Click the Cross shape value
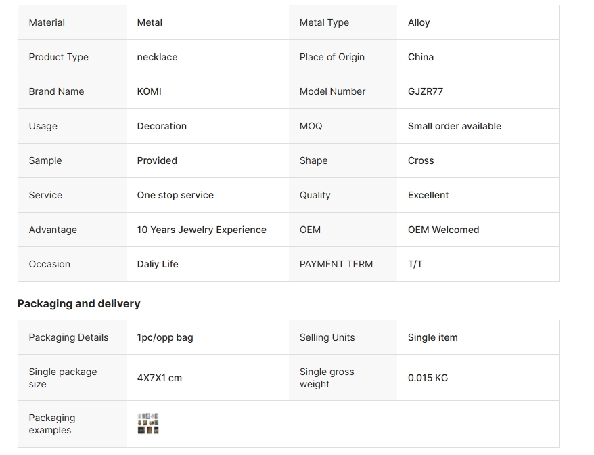 [420, 160]
